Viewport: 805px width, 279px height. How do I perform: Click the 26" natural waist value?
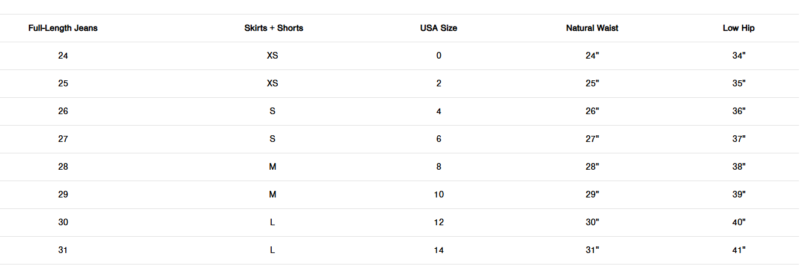coord(592,111)
